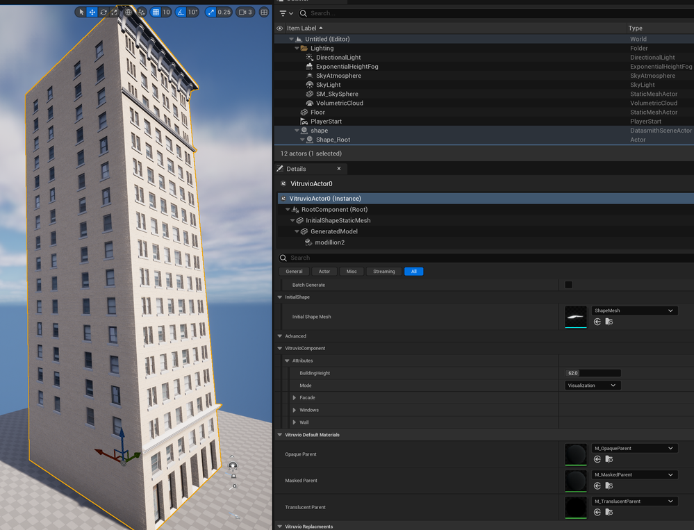Collapse GeneratedModel component
This screenshot has width=694, height=530.
297,231
